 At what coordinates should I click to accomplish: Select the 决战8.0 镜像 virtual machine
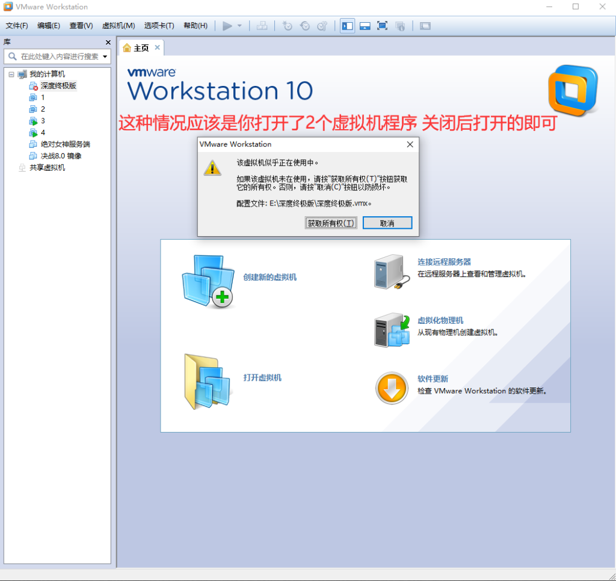tap(61, 156)
